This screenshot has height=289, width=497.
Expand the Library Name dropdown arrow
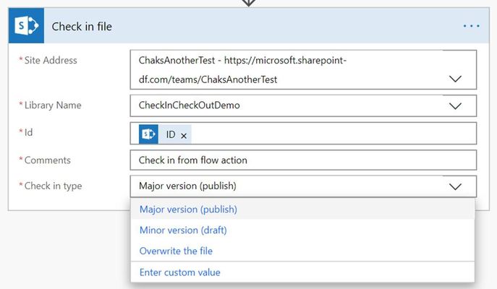455,105
